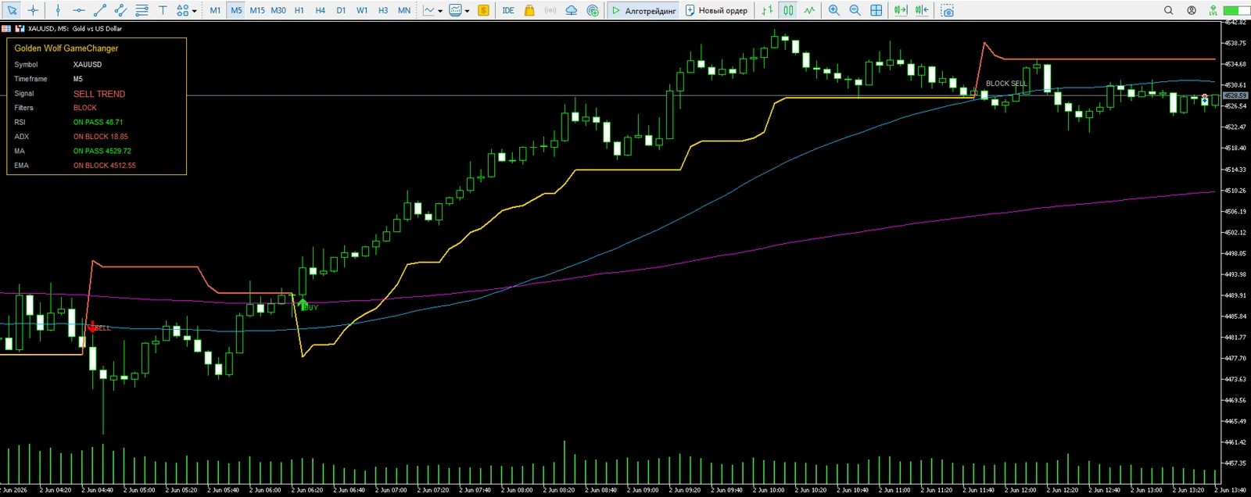Click the BLOCK SELL chart label
Screen dimensions: 1251x497
1006,84
